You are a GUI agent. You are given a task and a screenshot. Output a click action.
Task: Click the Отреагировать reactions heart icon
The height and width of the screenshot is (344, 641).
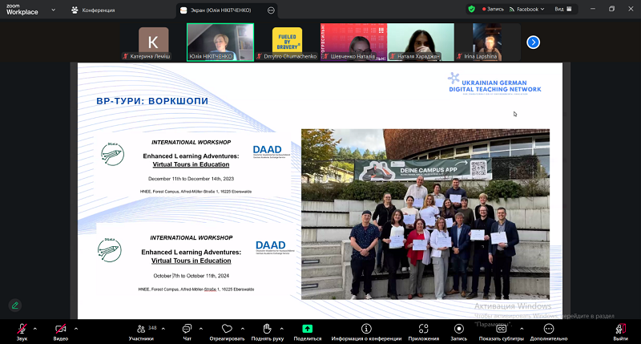pos(227,330)
